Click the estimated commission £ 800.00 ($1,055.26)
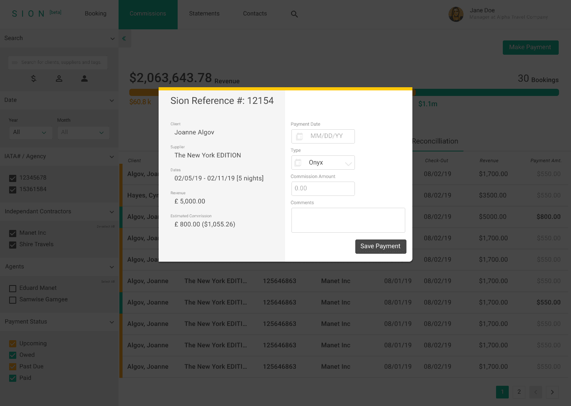Screen dimensions: 571x406 point(205,224)
